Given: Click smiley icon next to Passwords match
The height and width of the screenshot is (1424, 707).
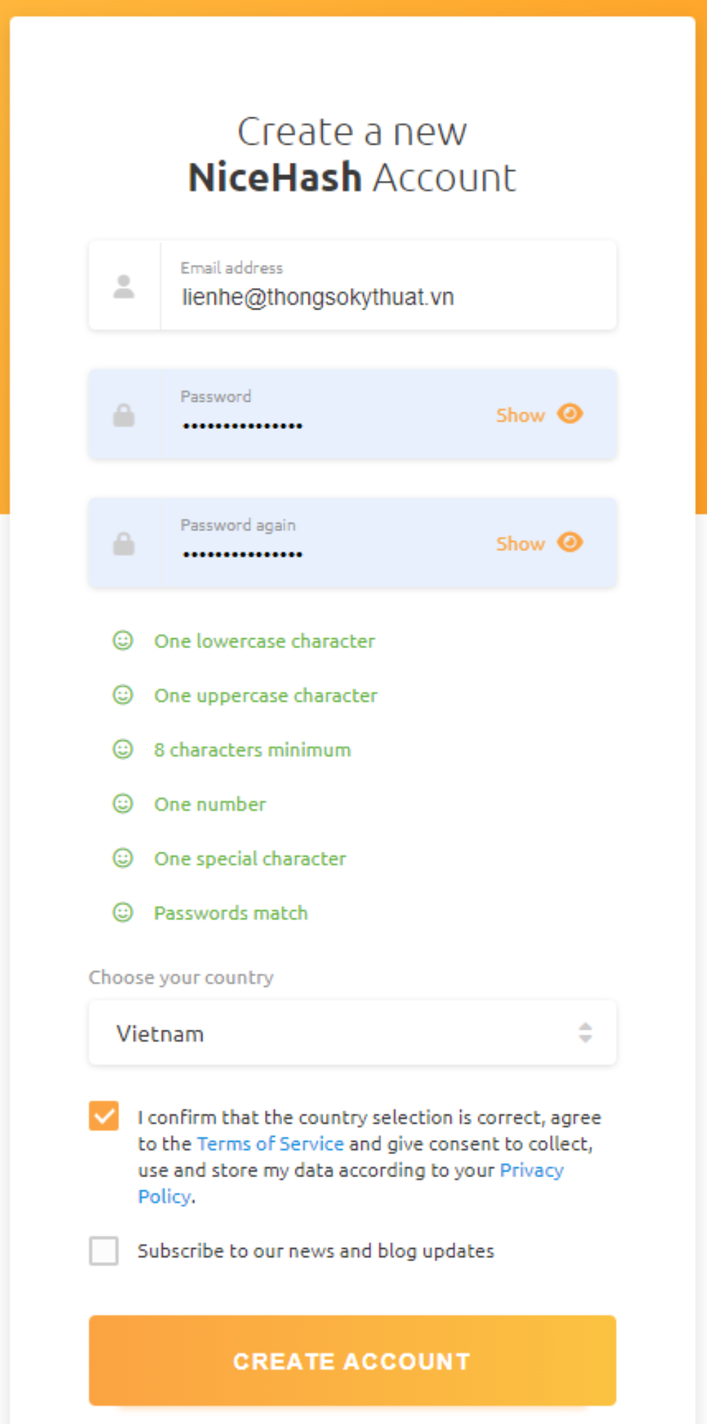Looking at the screenshot, I should 123,912.
